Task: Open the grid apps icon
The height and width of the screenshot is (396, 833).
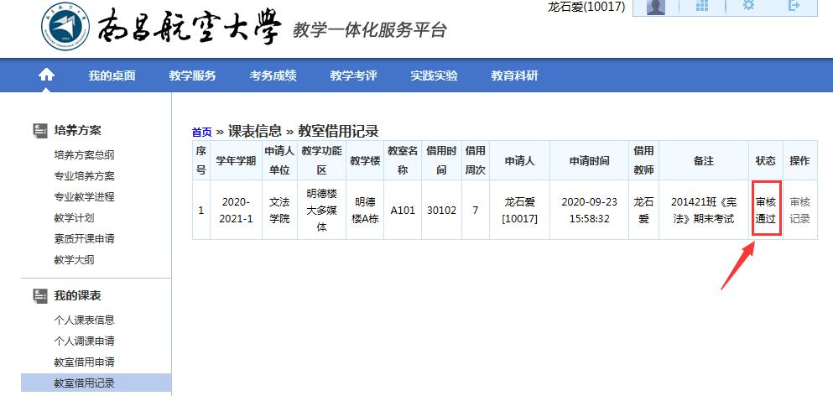Action: tap(702, 7)
